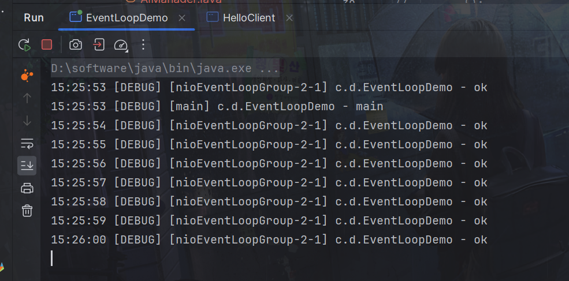Expand the folded java.exe command line
This screenshot has height=281, width=569.
[165, 69]
